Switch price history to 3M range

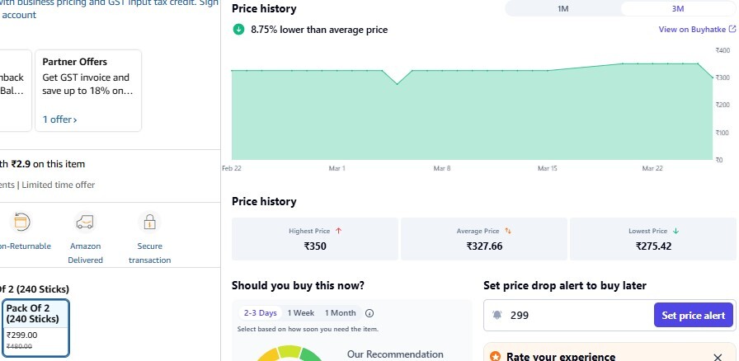click(x=678, y=9)
